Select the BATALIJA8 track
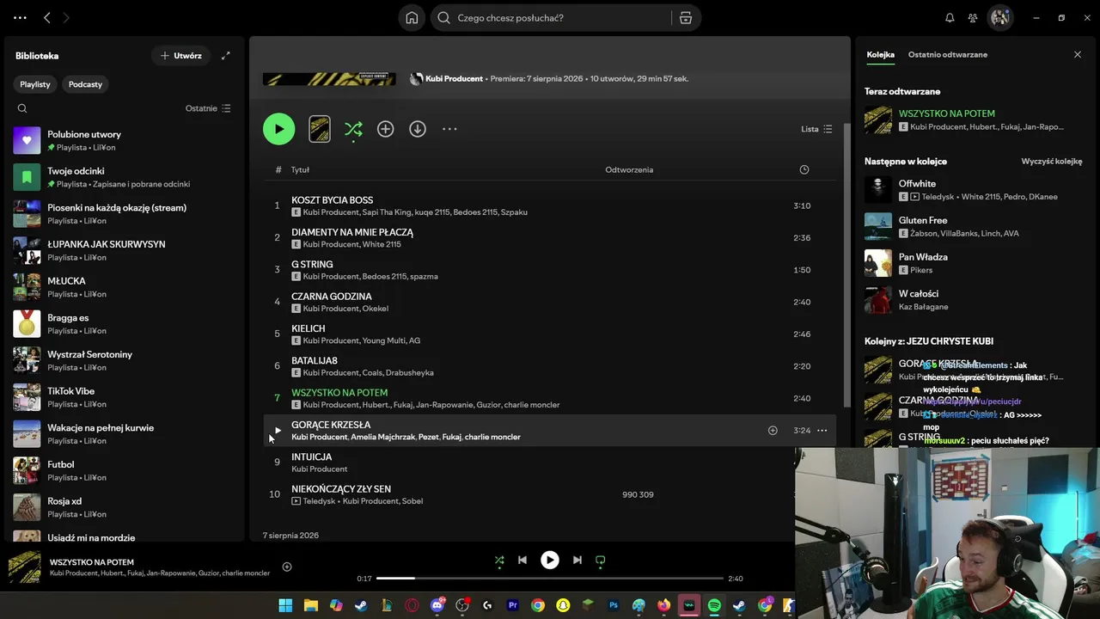The width and height of the screenshot is (1100, 619). click(550, 366)
